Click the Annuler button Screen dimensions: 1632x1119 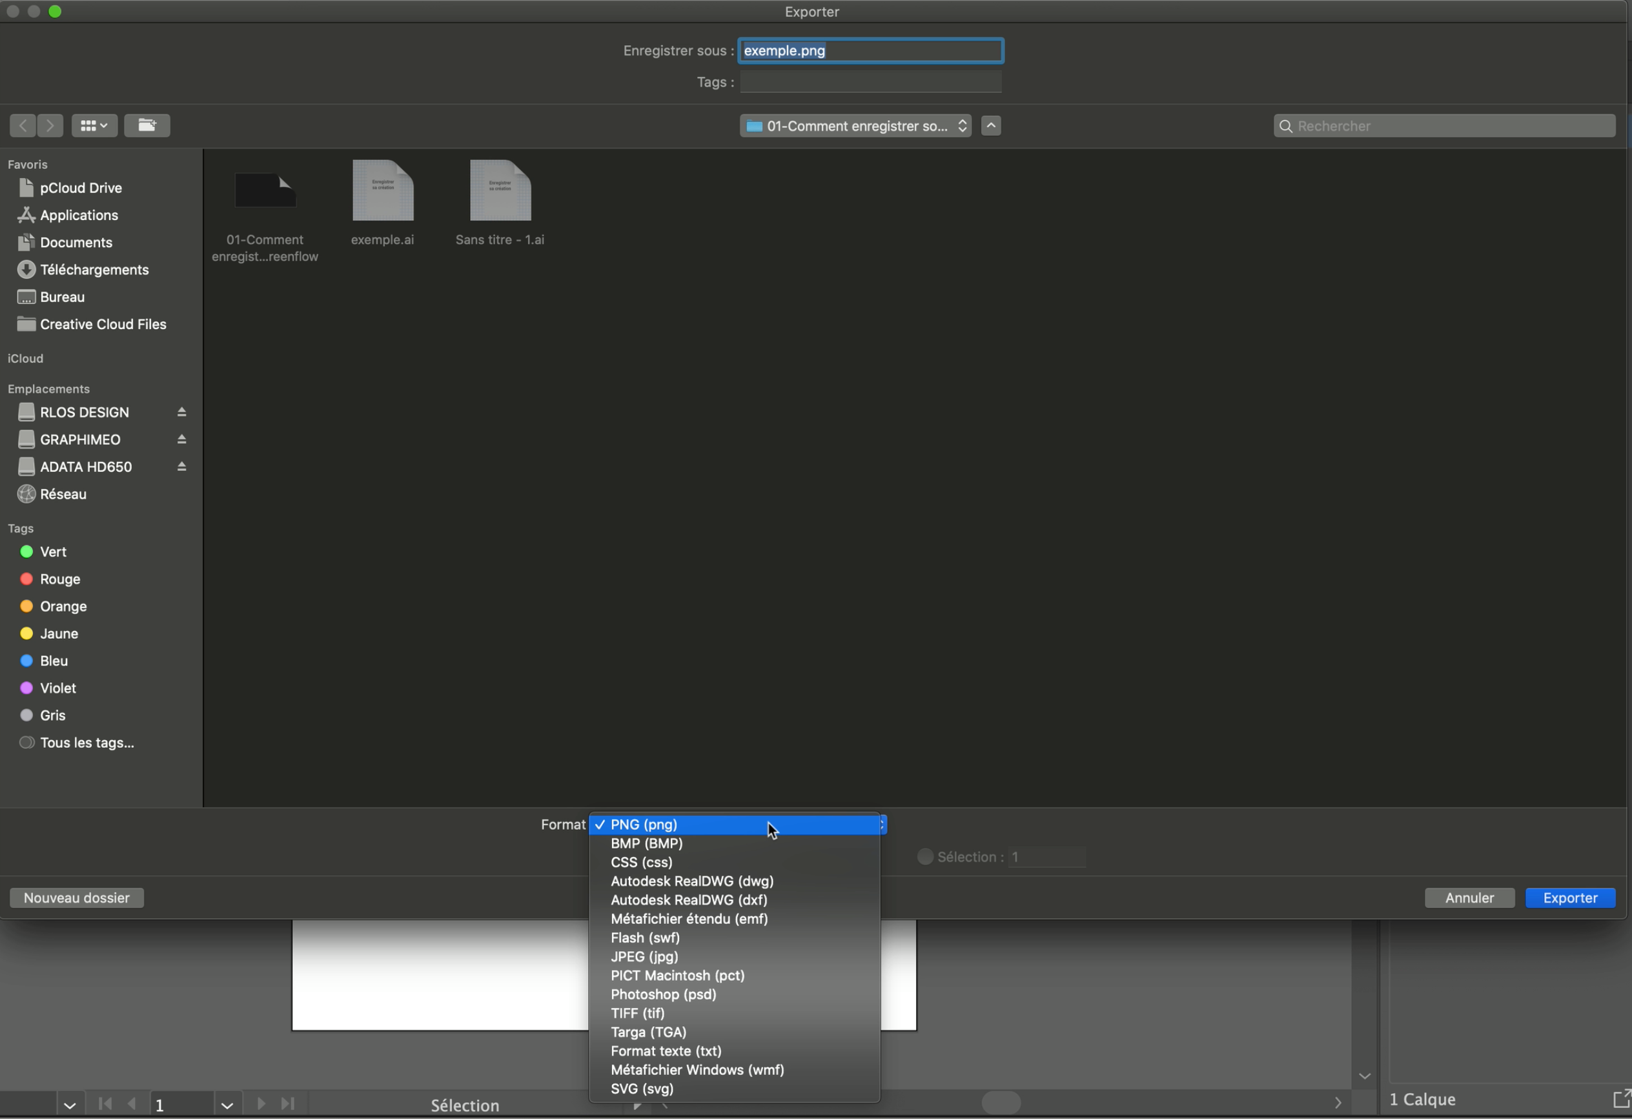tap(1469, 898)
